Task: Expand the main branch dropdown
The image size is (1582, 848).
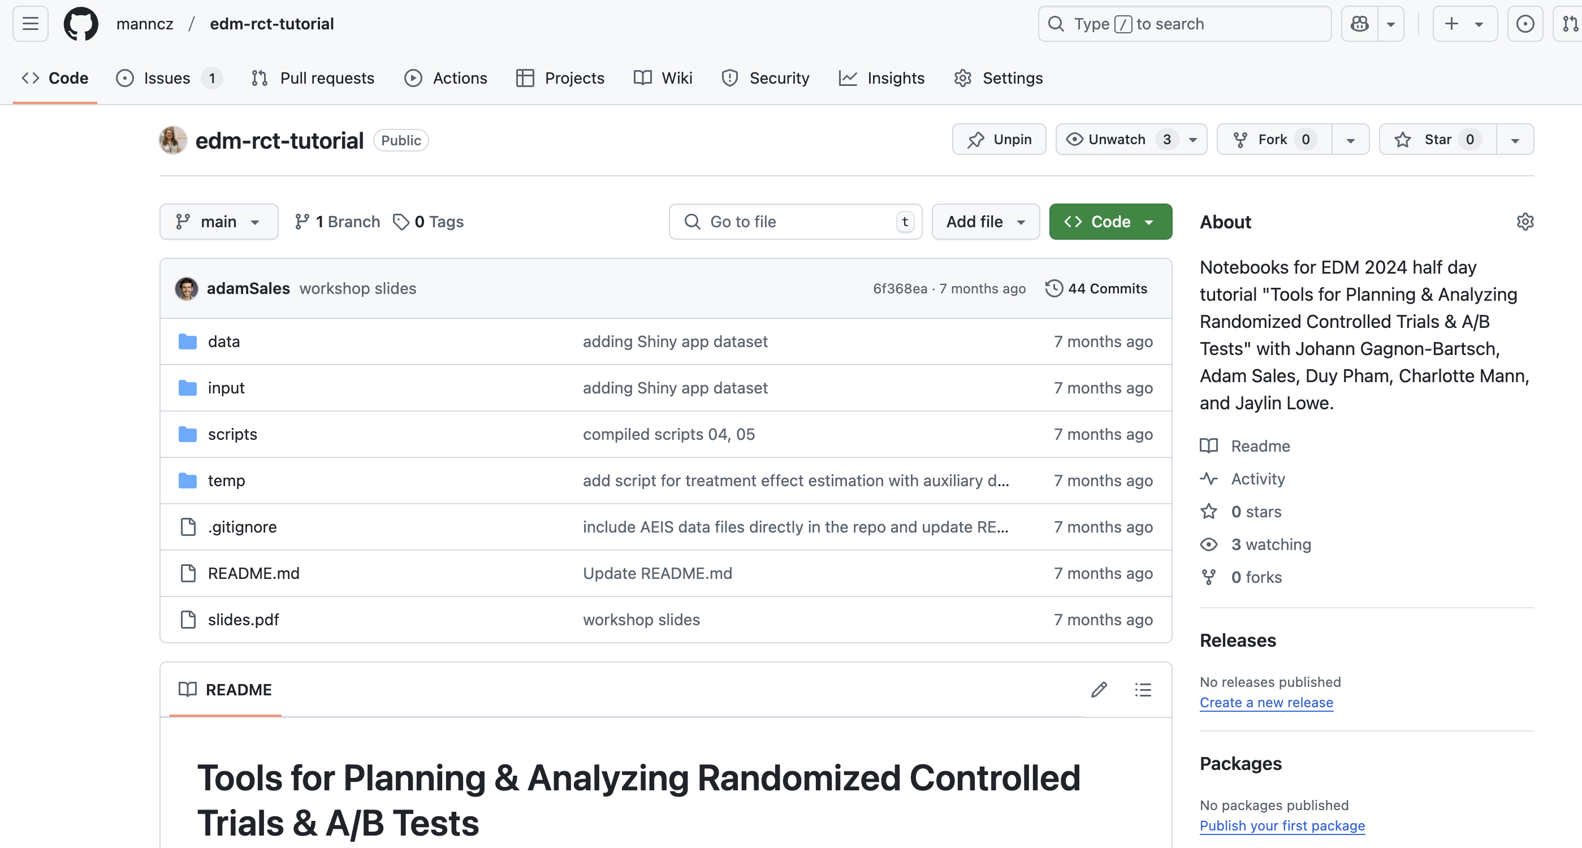Action: 219,222
